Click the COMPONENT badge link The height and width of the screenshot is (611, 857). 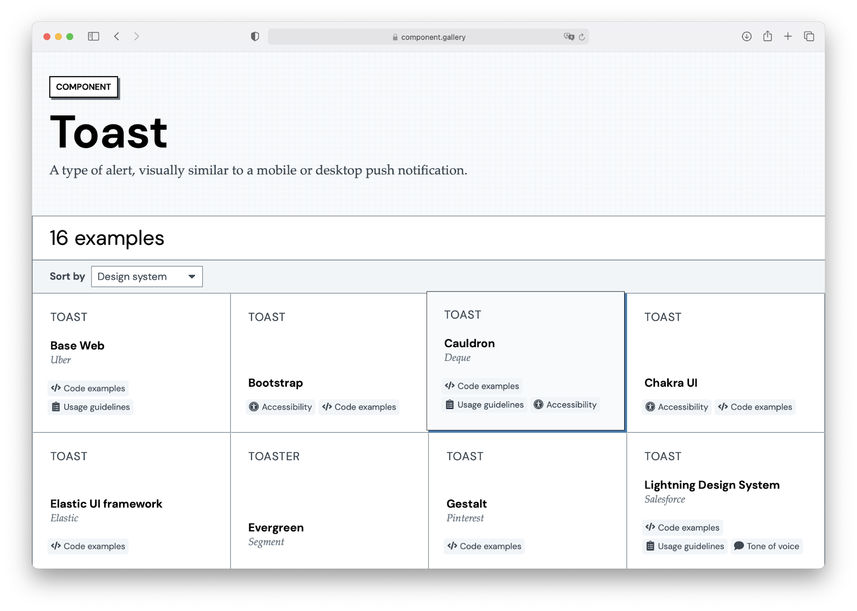(x=84, y=87)
